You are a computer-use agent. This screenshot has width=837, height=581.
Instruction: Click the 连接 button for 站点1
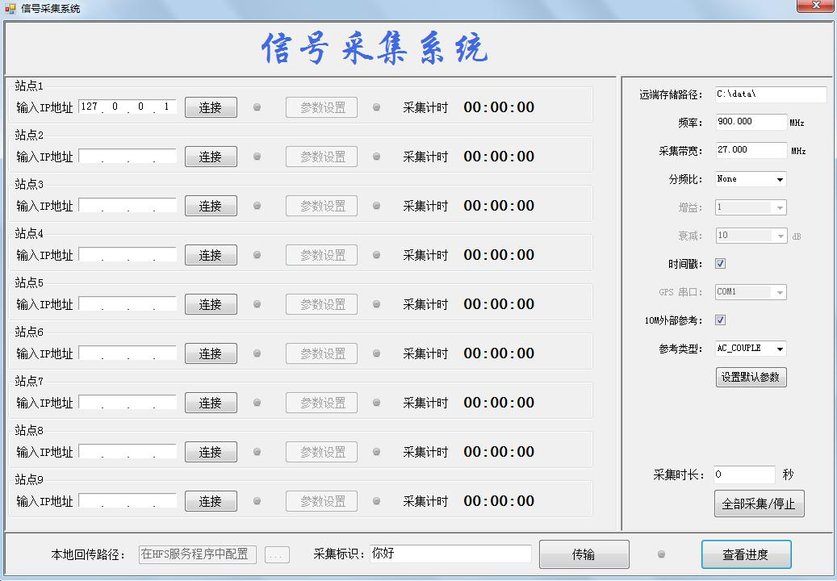(211, 107)
